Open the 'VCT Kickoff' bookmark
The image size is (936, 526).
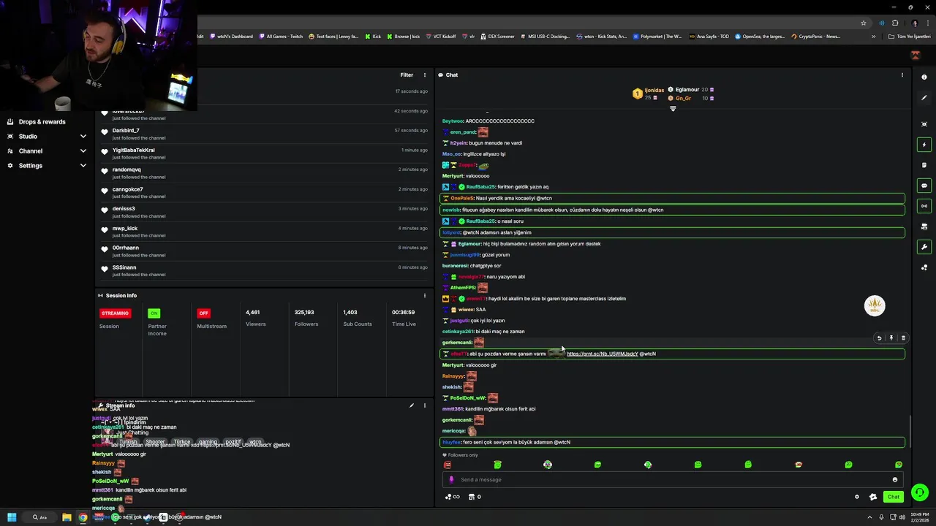[x=440, y=37]
